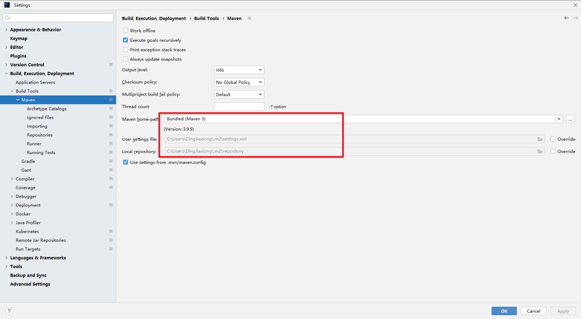Click project icon beside Gant row
The width and height of the screenshot is (581, 319).
coord(111,170)
